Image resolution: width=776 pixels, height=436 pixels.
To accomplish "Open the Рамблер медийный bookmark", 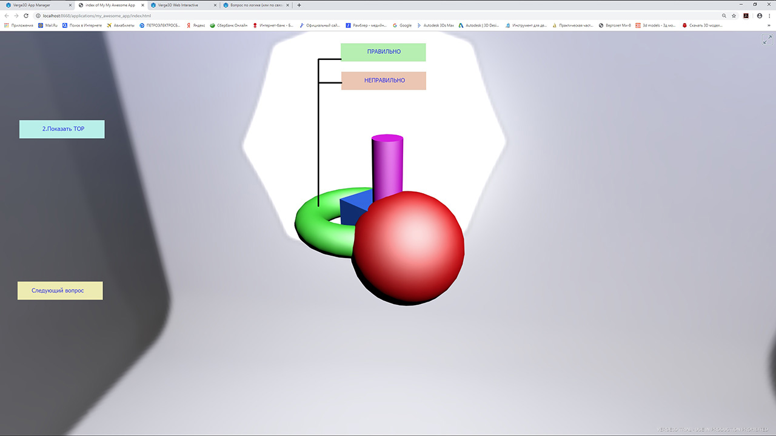I will pyautogui.click(x=367, y=25).
